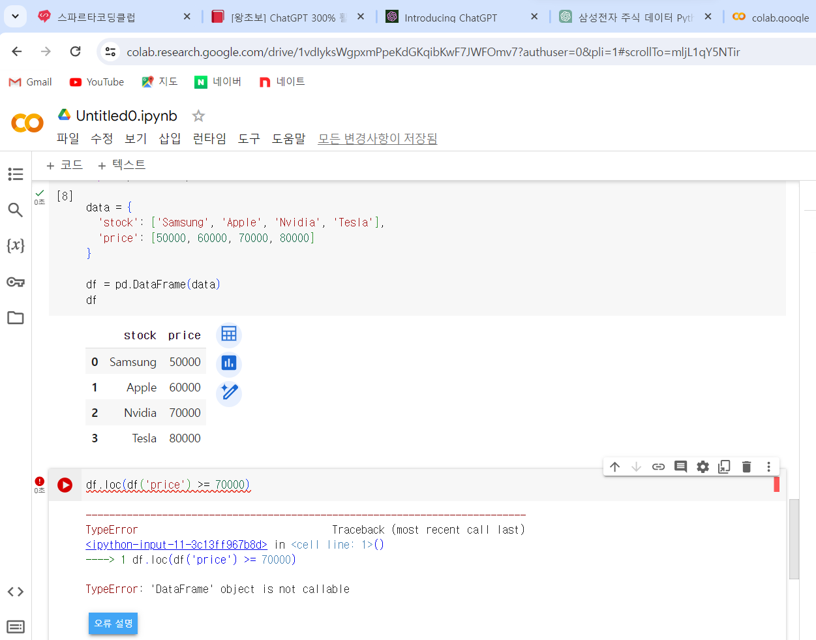The image size is (816, 640).
Task: Open Gmail bookmark
Action: point(30,82)
